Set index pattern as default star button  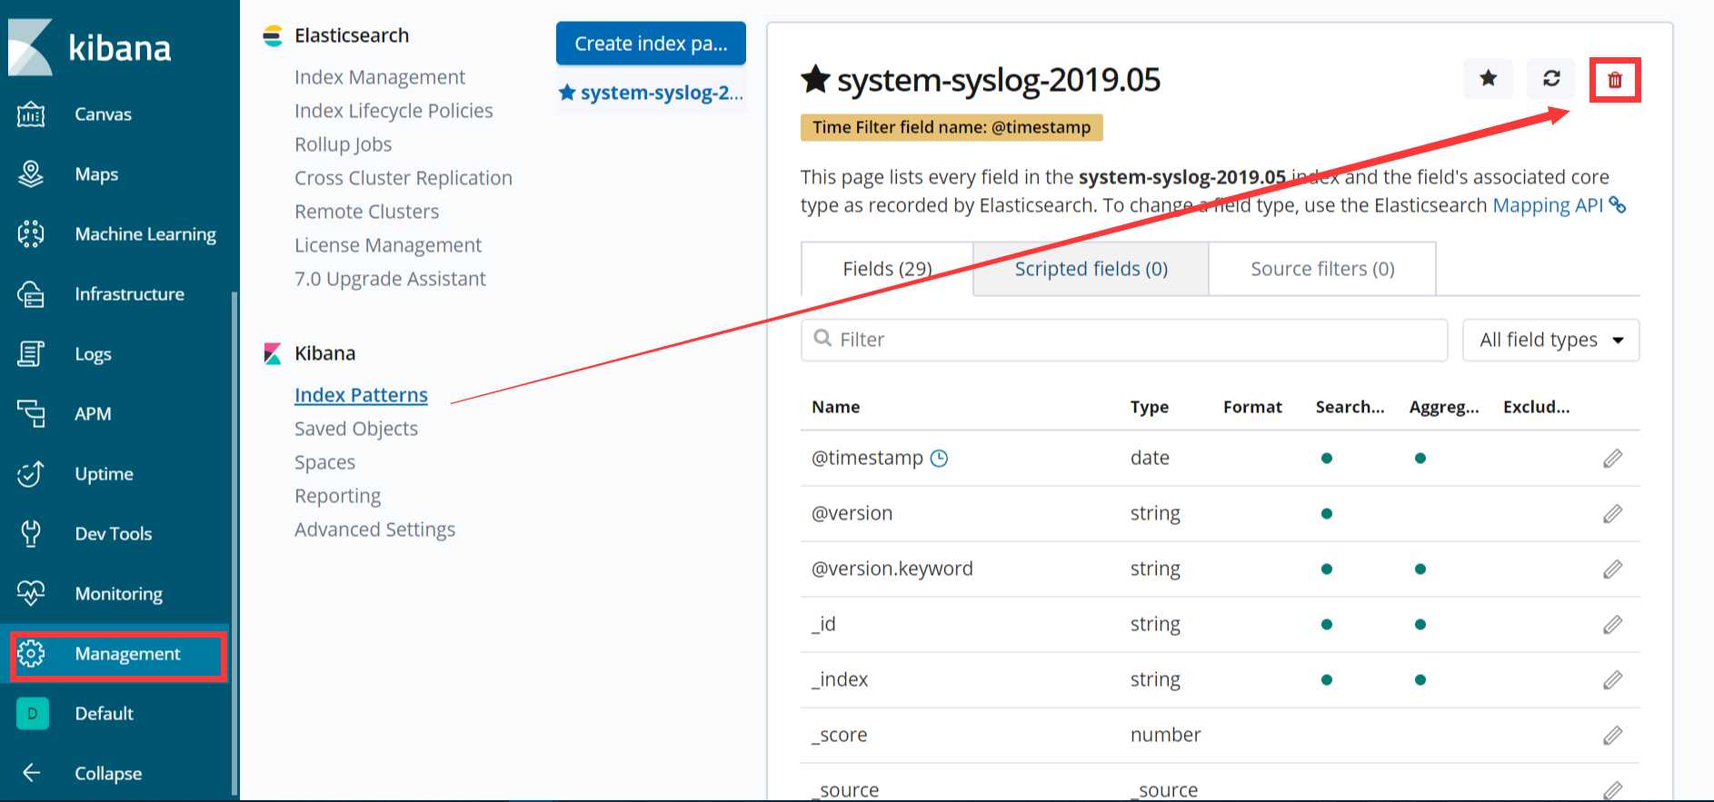[x=1489, y=79]
